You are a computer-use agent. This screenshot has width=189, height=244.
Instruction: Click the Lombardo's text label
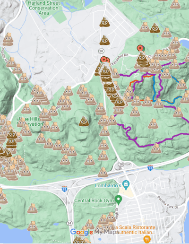coord(108,185)
